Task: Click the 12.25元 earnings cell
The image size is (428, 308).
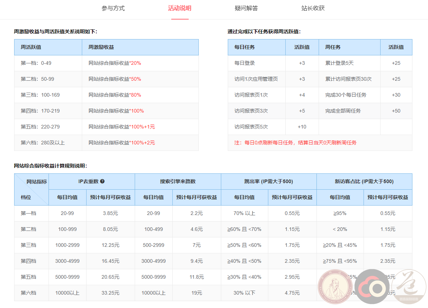Action: pos(110,245)
